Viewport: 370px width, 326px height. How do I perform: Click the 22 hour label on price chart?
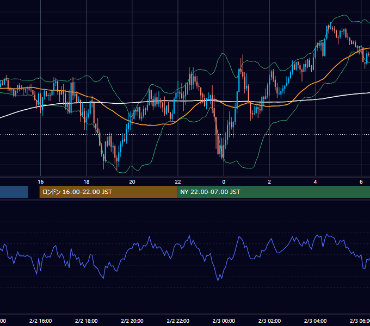[x=178, y=181]
